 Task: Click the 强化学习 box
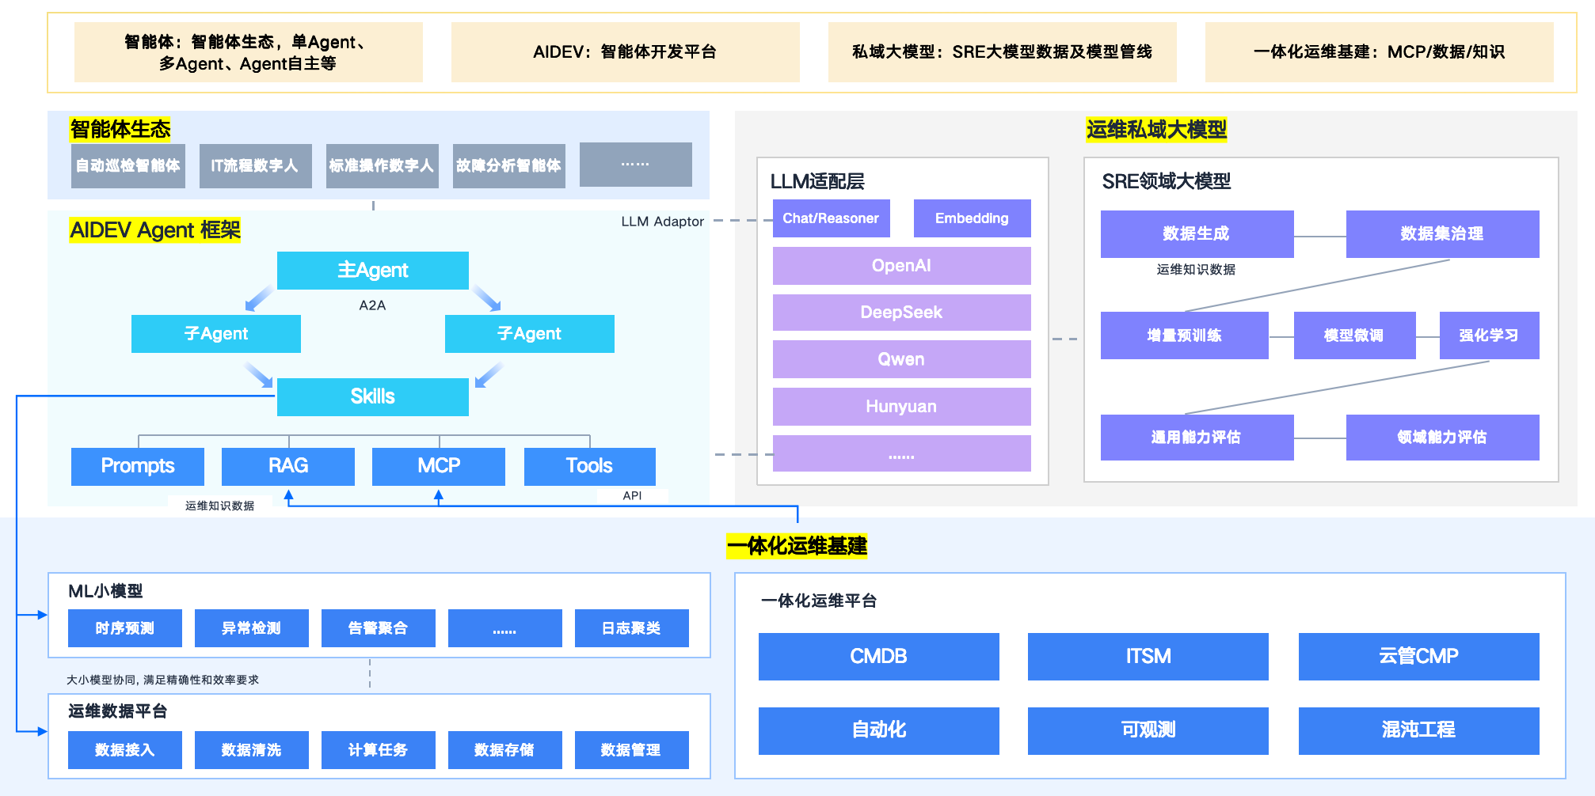1489,335
